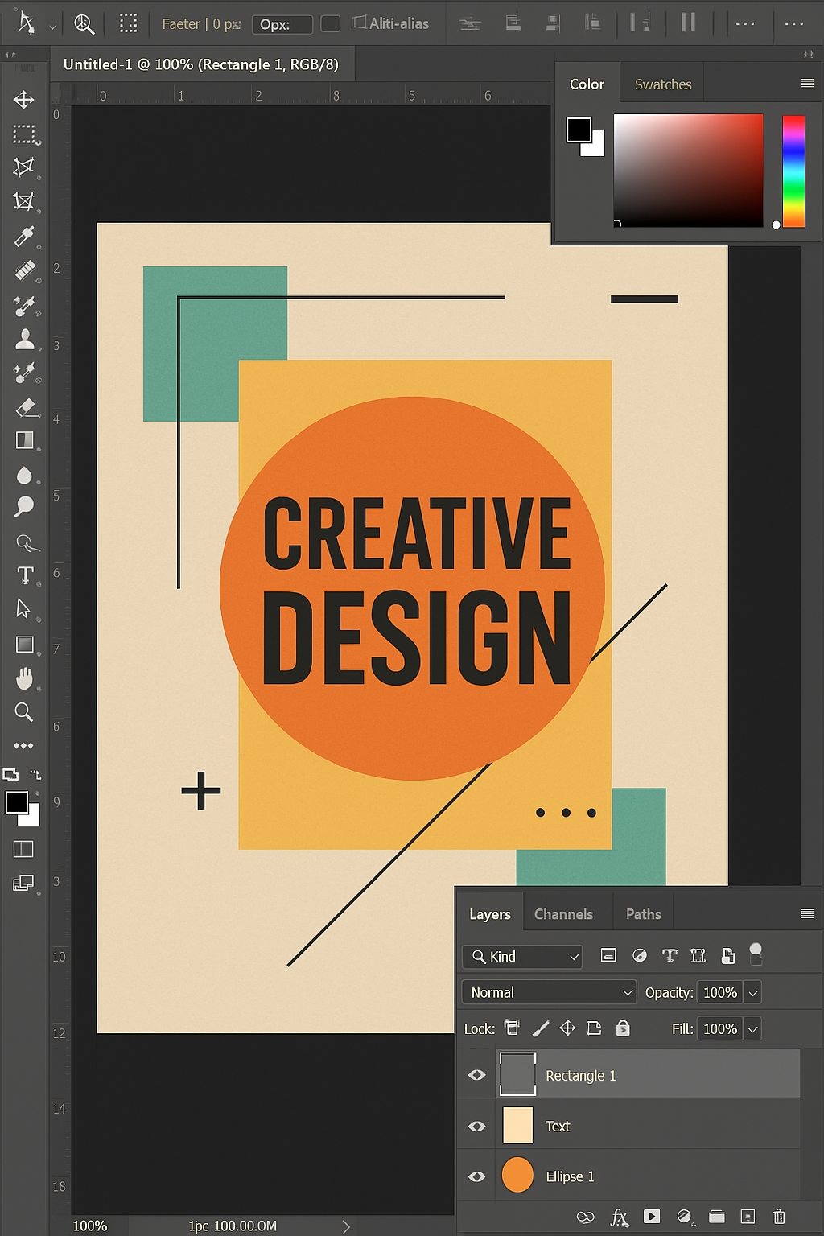The image size is (824, 1236).
Task: Click the rainbow hue slider strip
Action: click(x=793, y=171)
